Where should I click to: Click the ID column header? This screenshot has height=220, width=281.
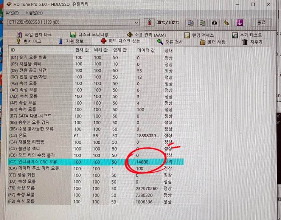[13, 50]
